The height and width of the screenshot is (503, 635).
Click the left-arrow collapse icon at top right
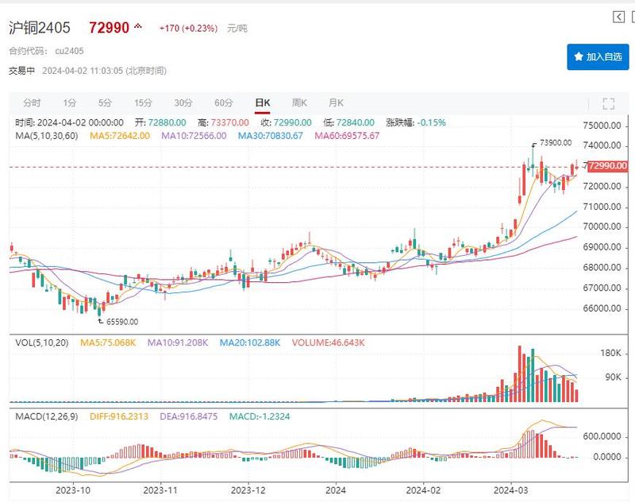pos(618,17)
